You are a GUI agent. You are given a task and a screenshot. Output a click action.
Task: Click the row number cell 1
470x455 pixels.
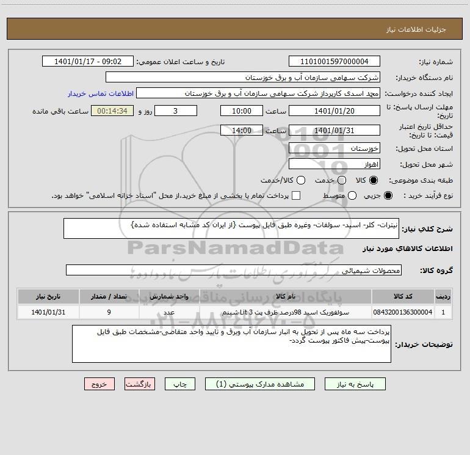(x=443, y=312)
